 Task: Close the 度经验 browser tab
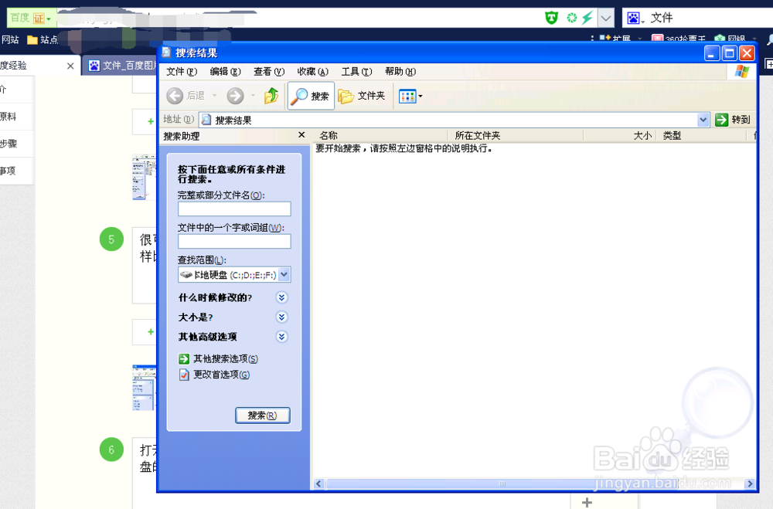click(70, 66)
